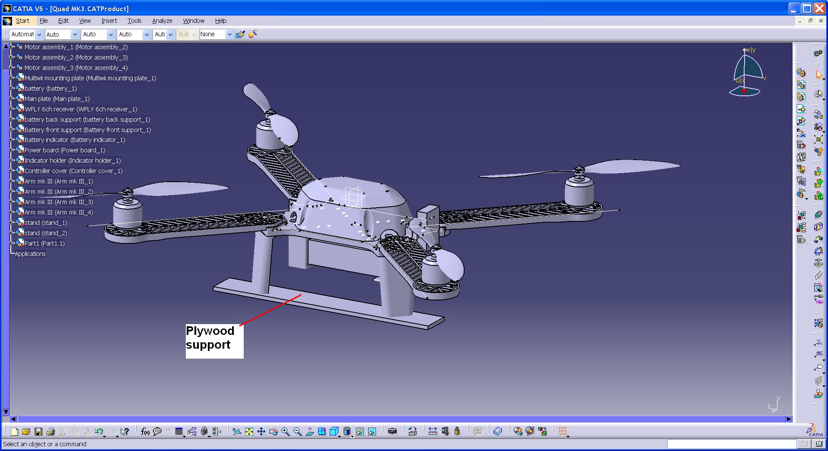This screenshot has height=451, width=828.
Task: Toggle the Swap visible space icon
Action: pyautogui.click(x=372, y=431)
